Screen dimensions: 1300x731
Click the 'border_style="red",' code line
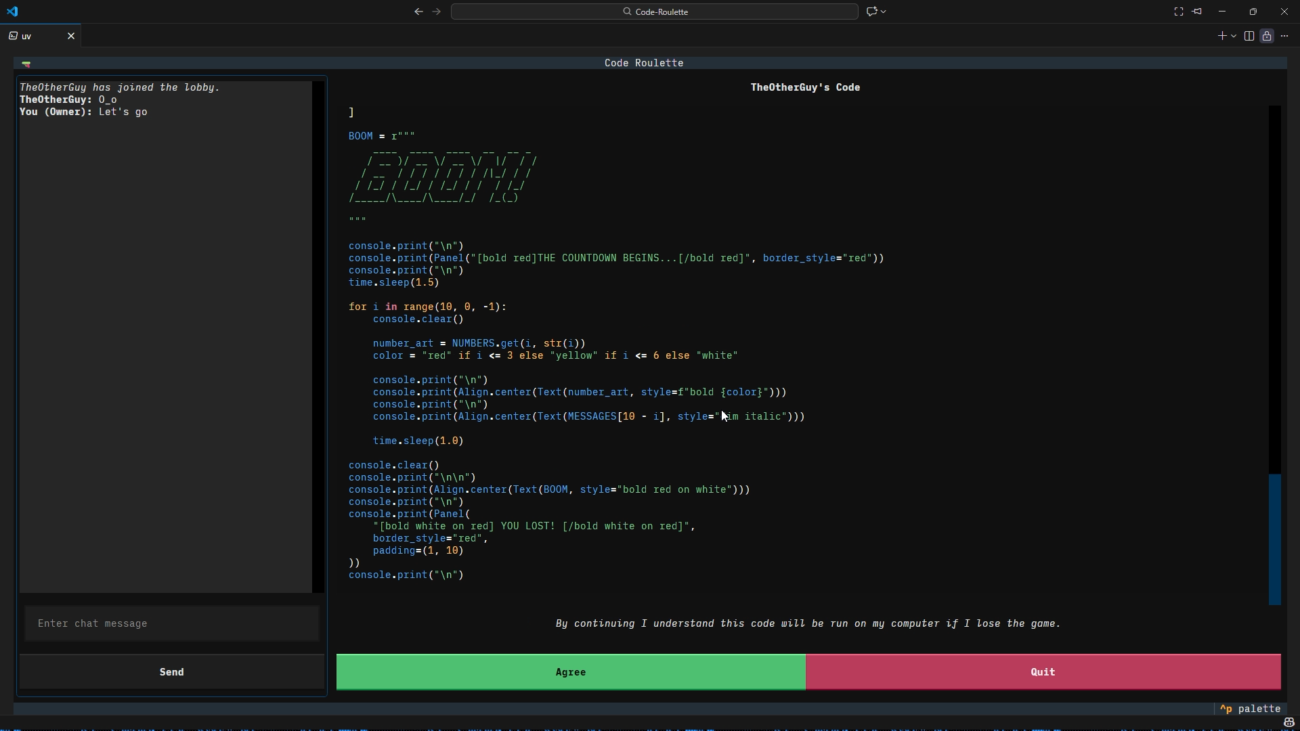pyautogui.click(x=431, y=538)
